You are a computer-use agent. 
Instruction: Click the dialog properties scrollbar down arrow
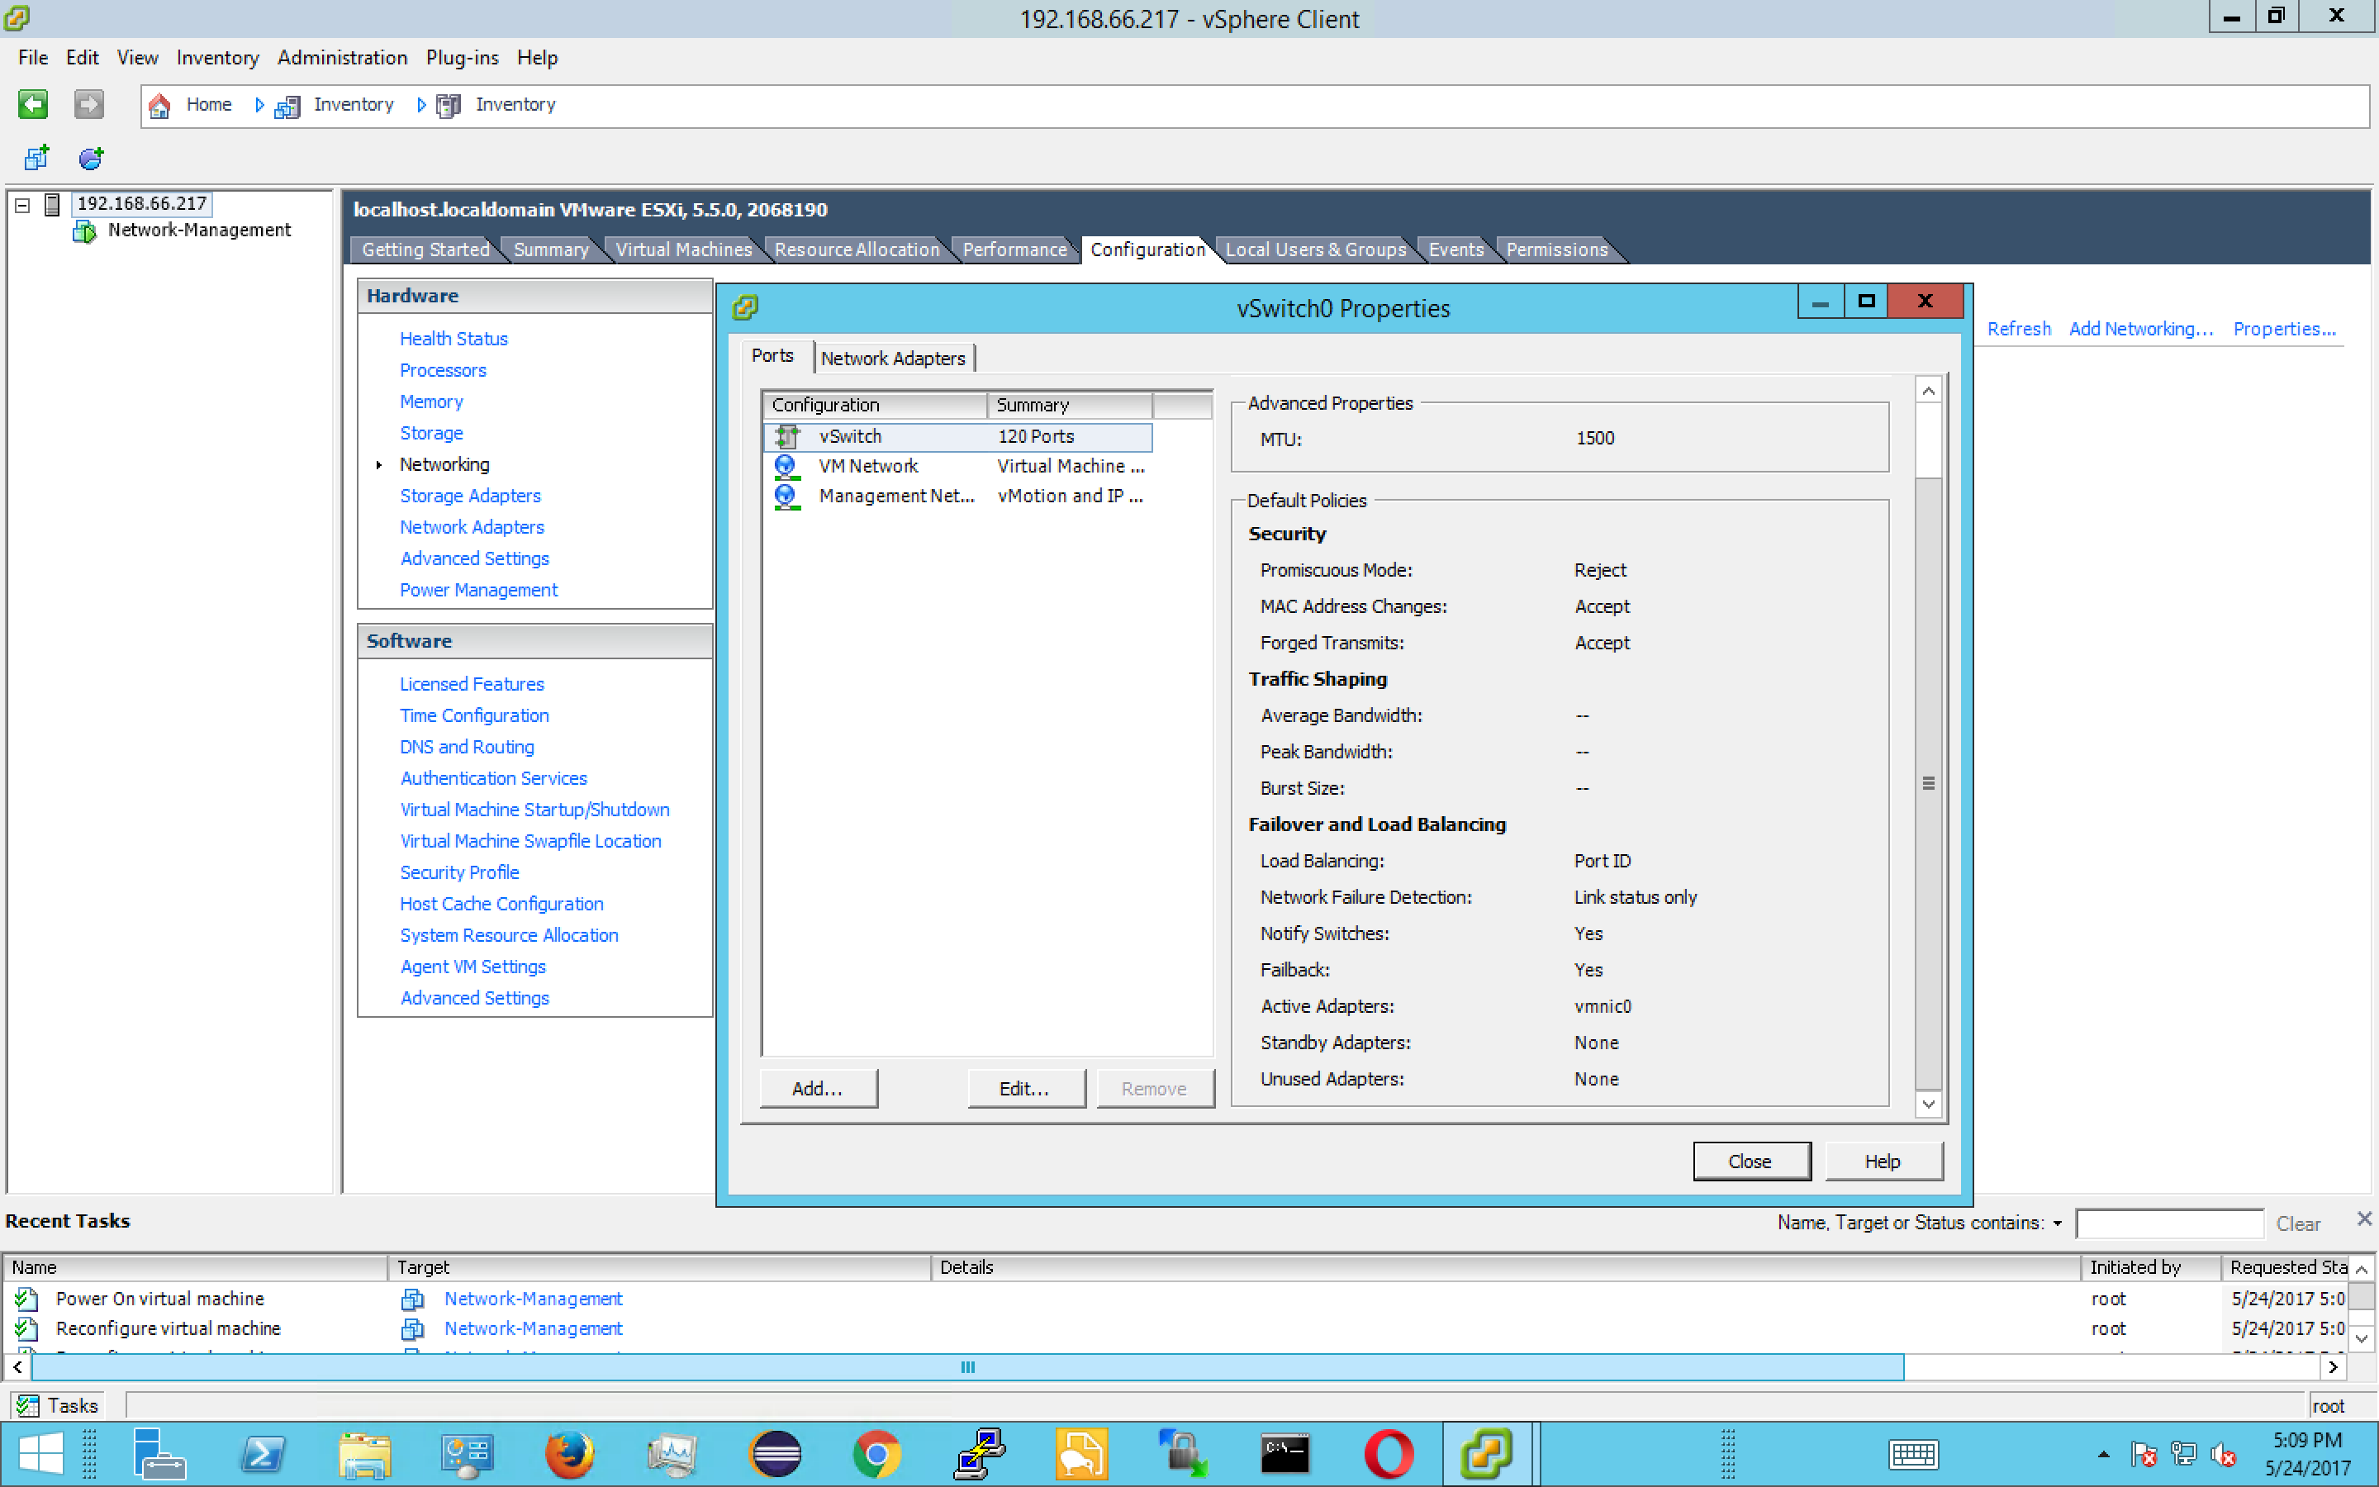(x=1928, y=1104)
